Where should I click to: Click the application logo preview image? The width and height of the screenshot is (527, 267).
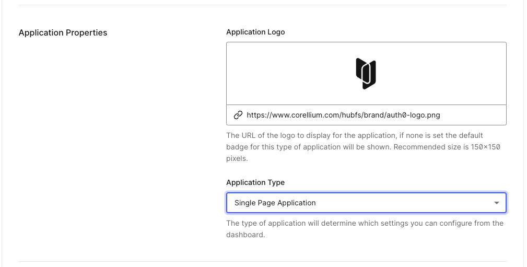pyautogui.click(x=366, y=74)
